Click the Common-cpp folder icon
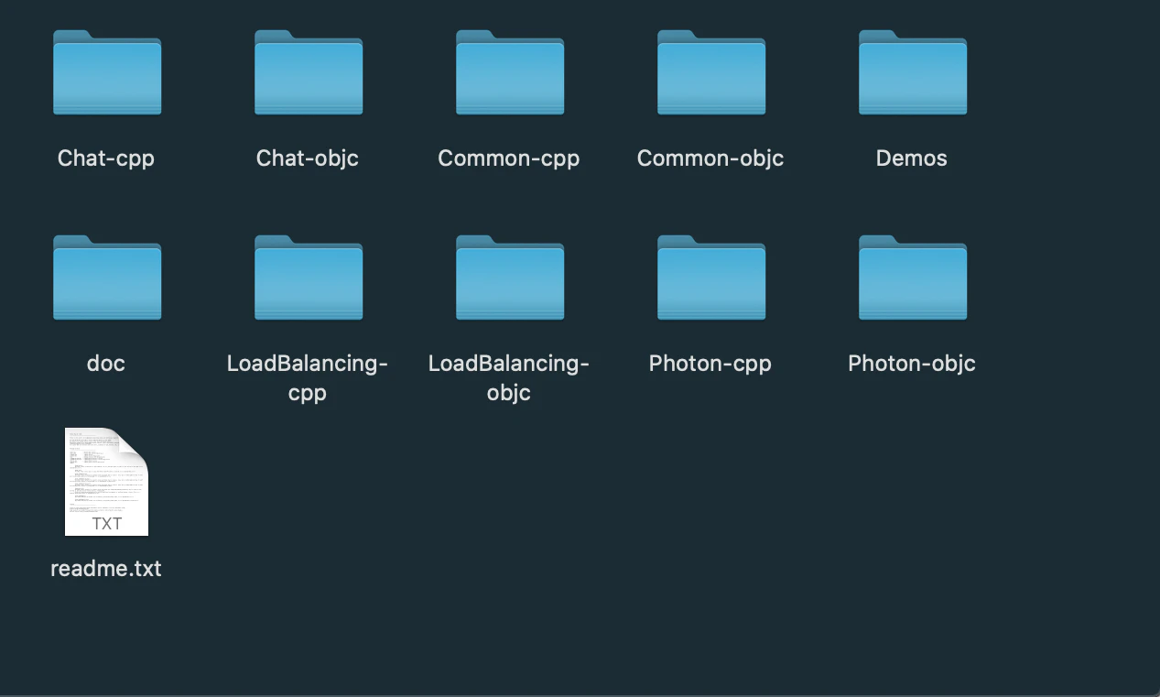This screenshot has height=697, width=1160. click(510, 72)
